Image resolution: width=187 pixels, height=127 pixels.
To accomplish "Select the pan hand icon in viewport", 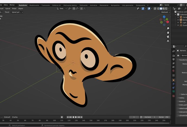I will coord(168,32).
